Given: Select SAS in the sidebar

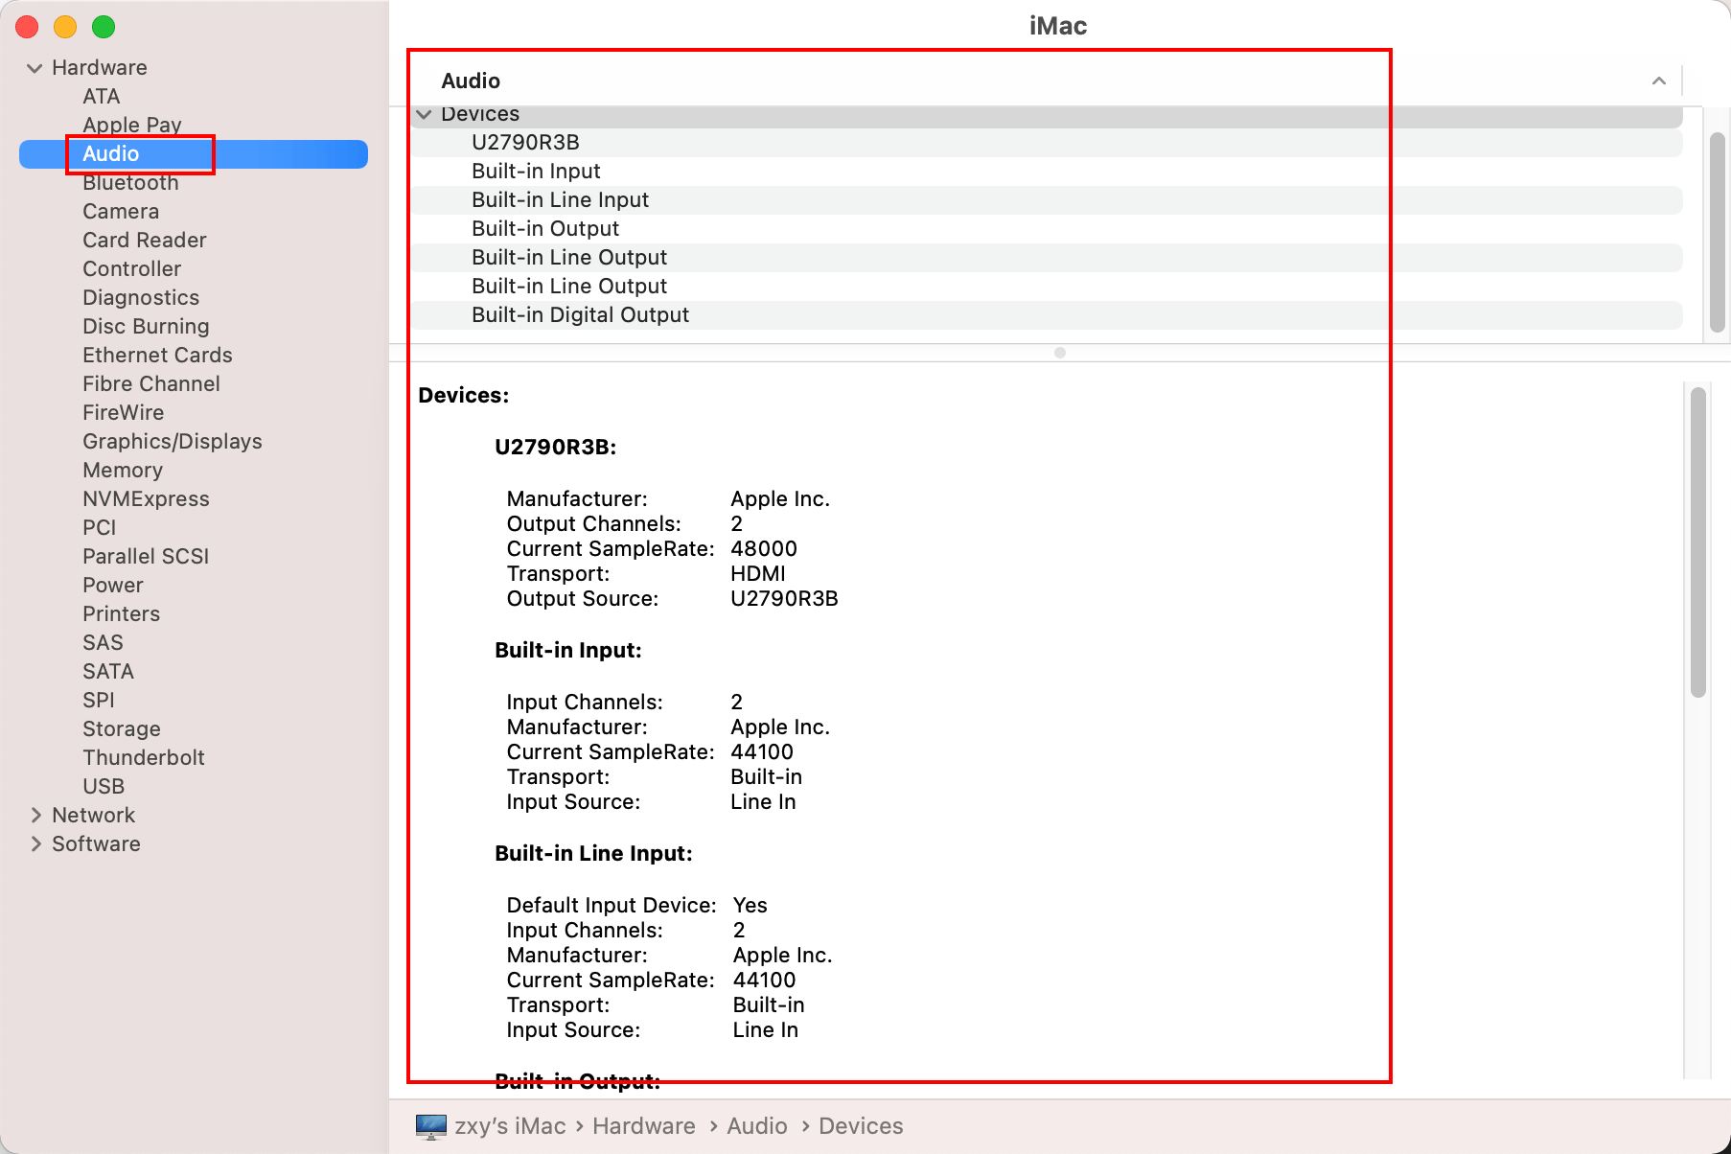Looking at the screenshot, I should click(103, 643).
